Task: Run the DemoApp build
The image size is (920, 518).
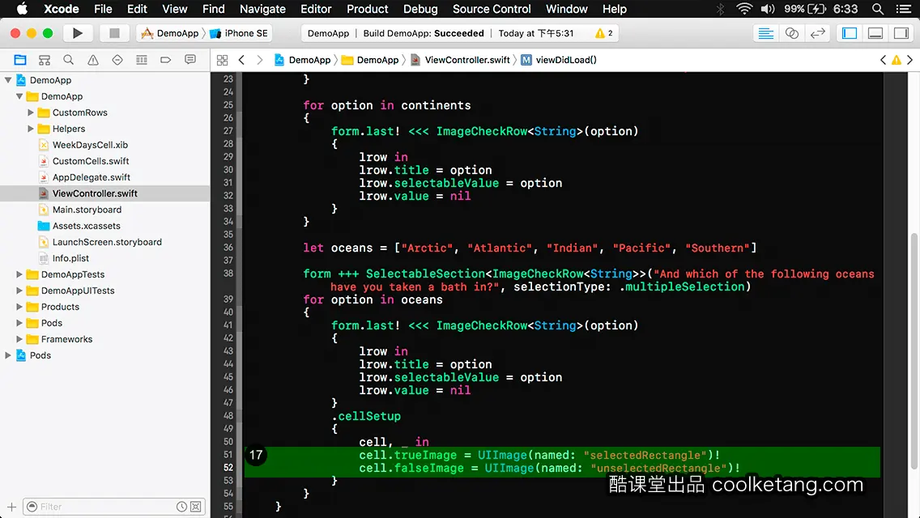Action: coord(77,33)
